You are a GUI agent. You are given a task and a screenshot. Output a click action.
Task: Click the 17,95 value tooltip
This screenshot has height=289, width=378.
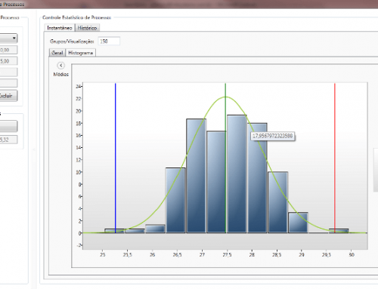[x=273, y=136]
